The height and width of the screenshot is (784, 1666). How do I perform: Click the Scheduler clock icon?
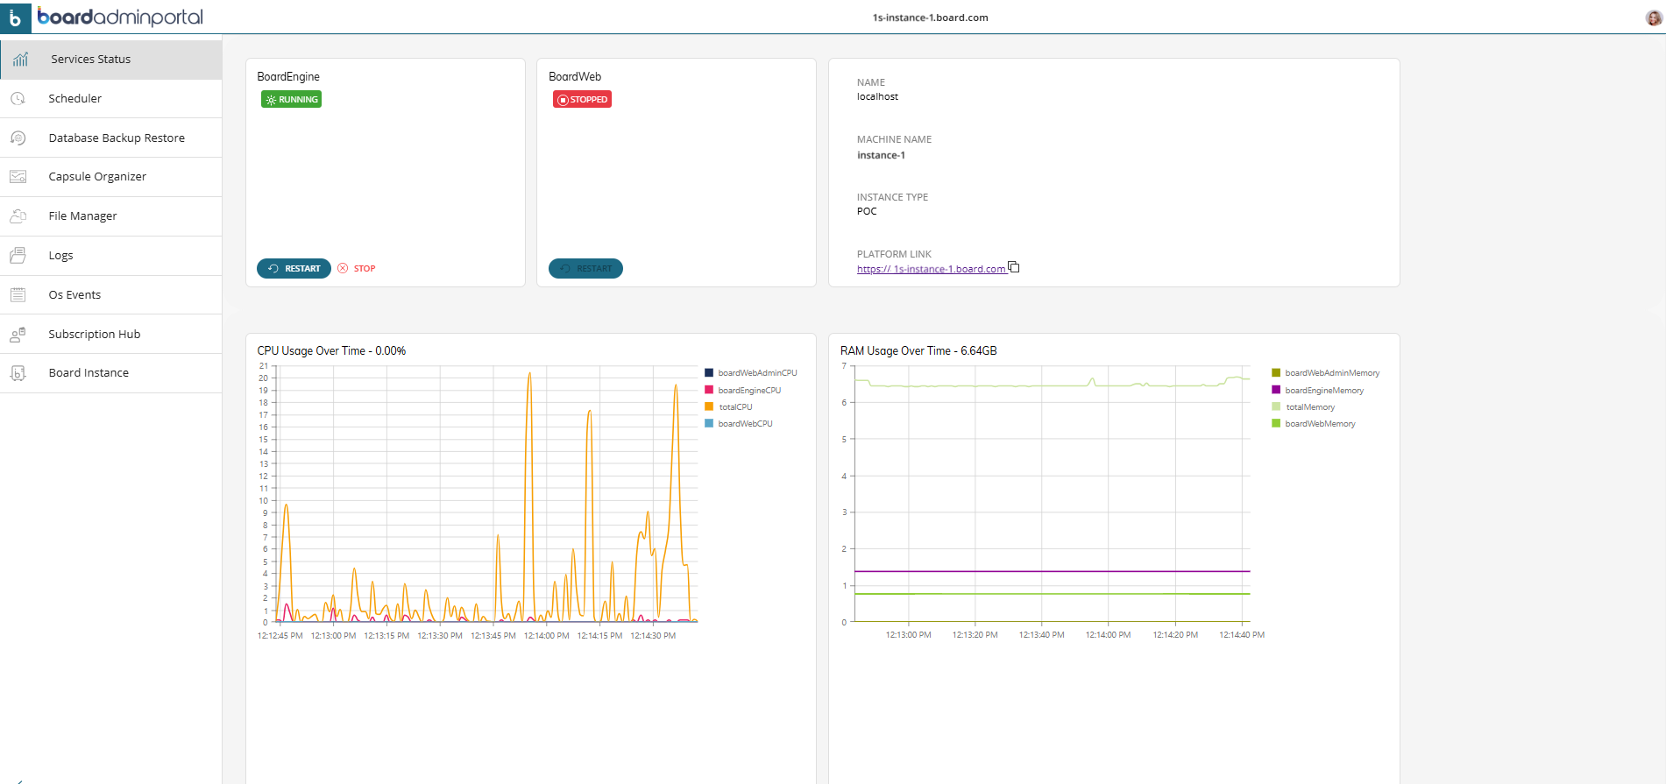click(18, 98)
